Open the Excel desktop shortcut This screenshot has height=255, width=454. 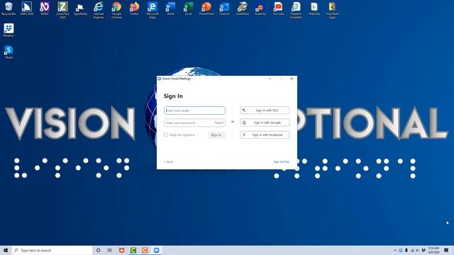pyautogui.click(x=188, y=8)
